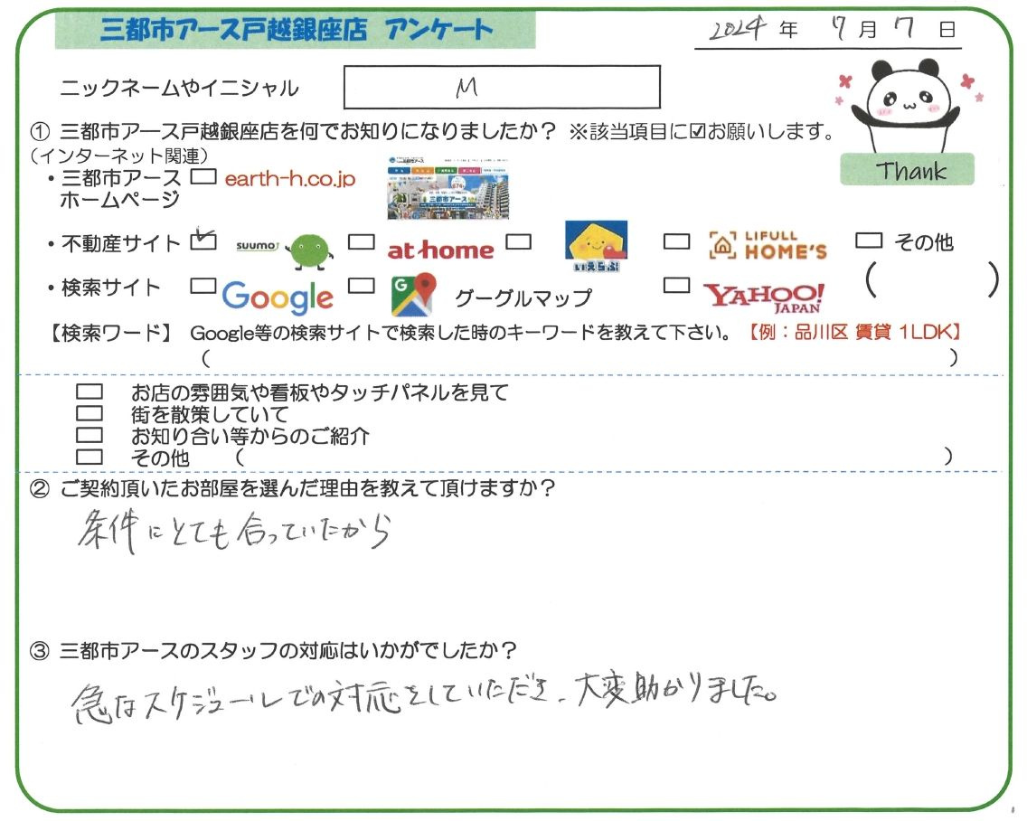Click the SUUMO logo with green mascot
This screenshot has width=1027, height=821.
pos(285,251)
